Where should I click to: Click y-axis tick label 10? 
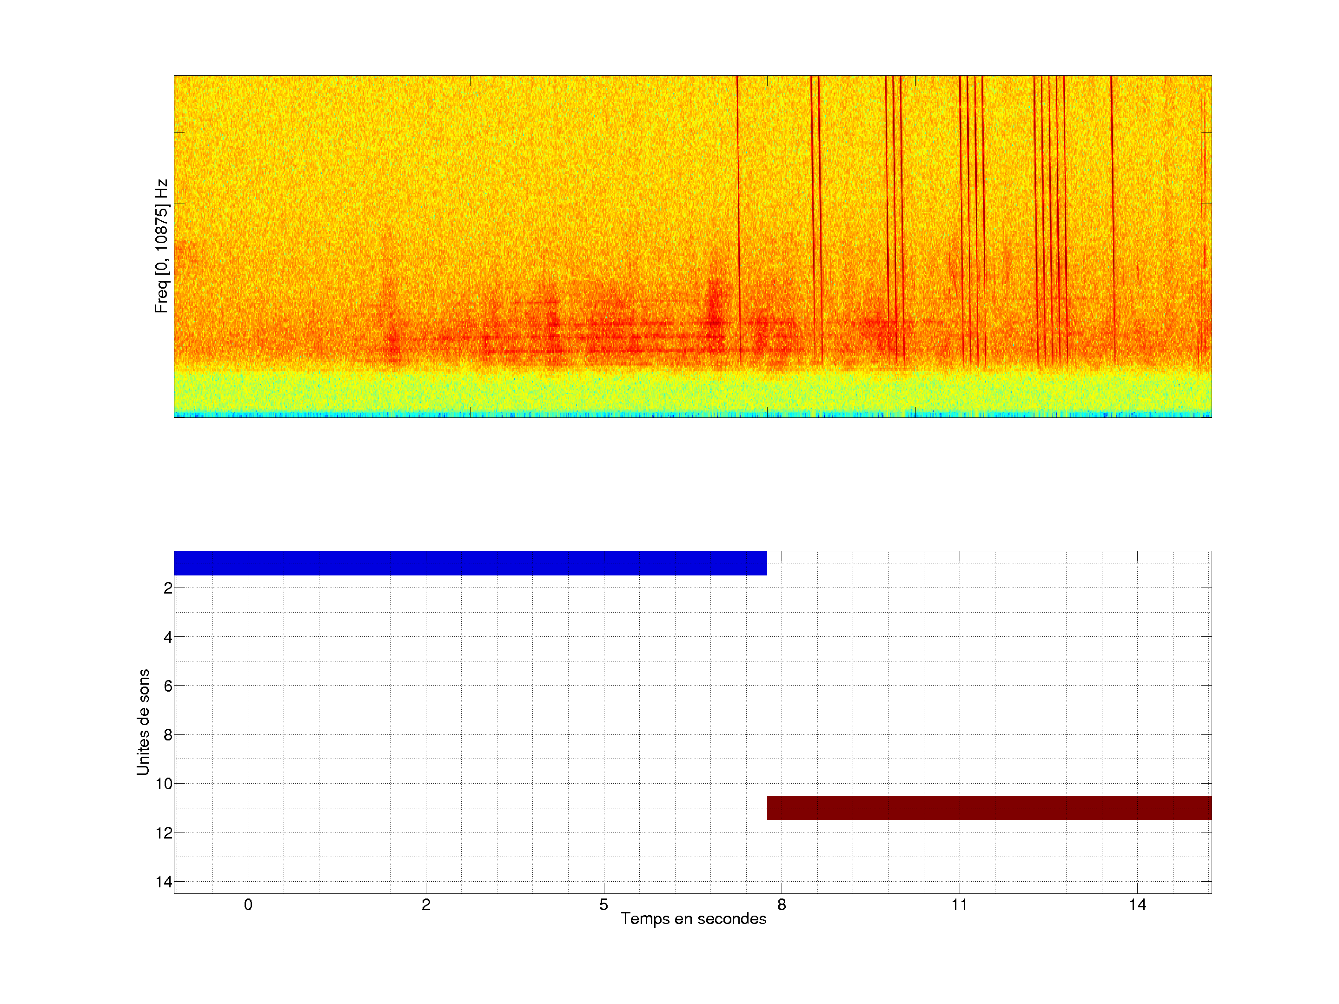164,784
